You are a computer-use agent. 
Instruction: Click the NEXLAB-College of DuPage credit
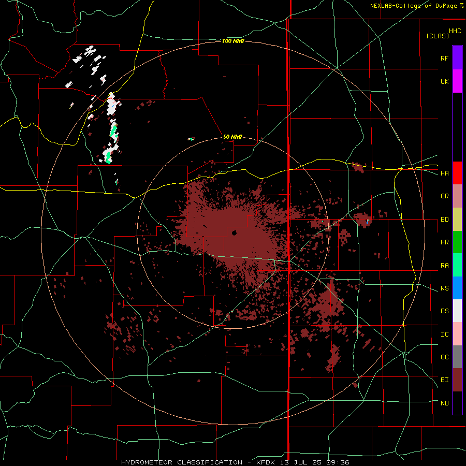(414, 6)
